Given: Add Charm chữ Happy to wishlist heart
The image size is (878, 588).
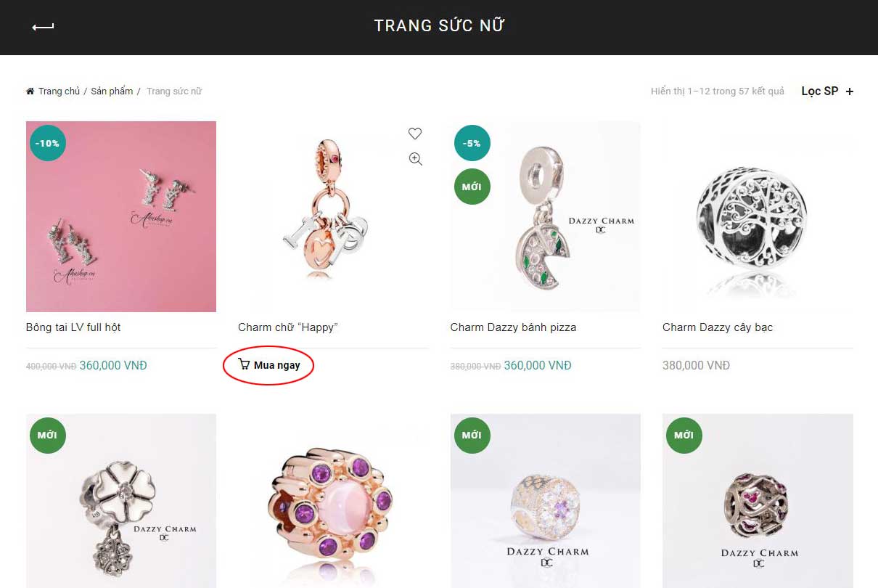Looking at the screenshot, I should (x=415, y=134).
